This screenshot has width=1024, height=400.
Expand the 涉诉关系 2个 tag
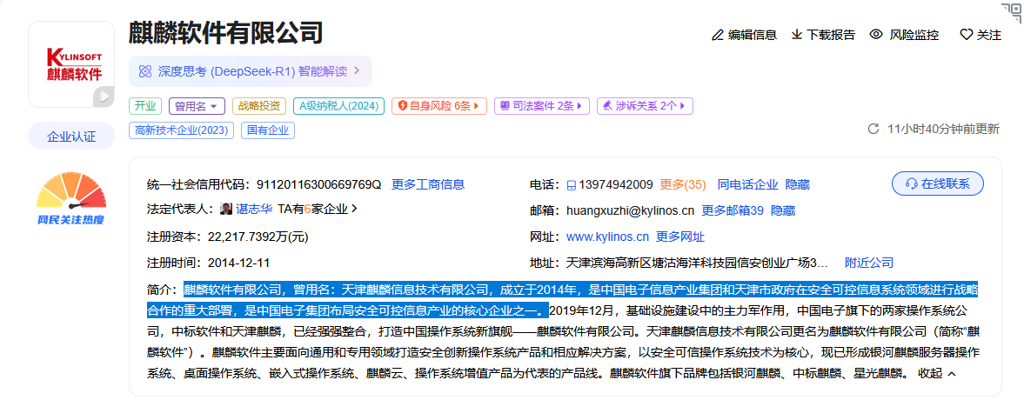(645, 106)
